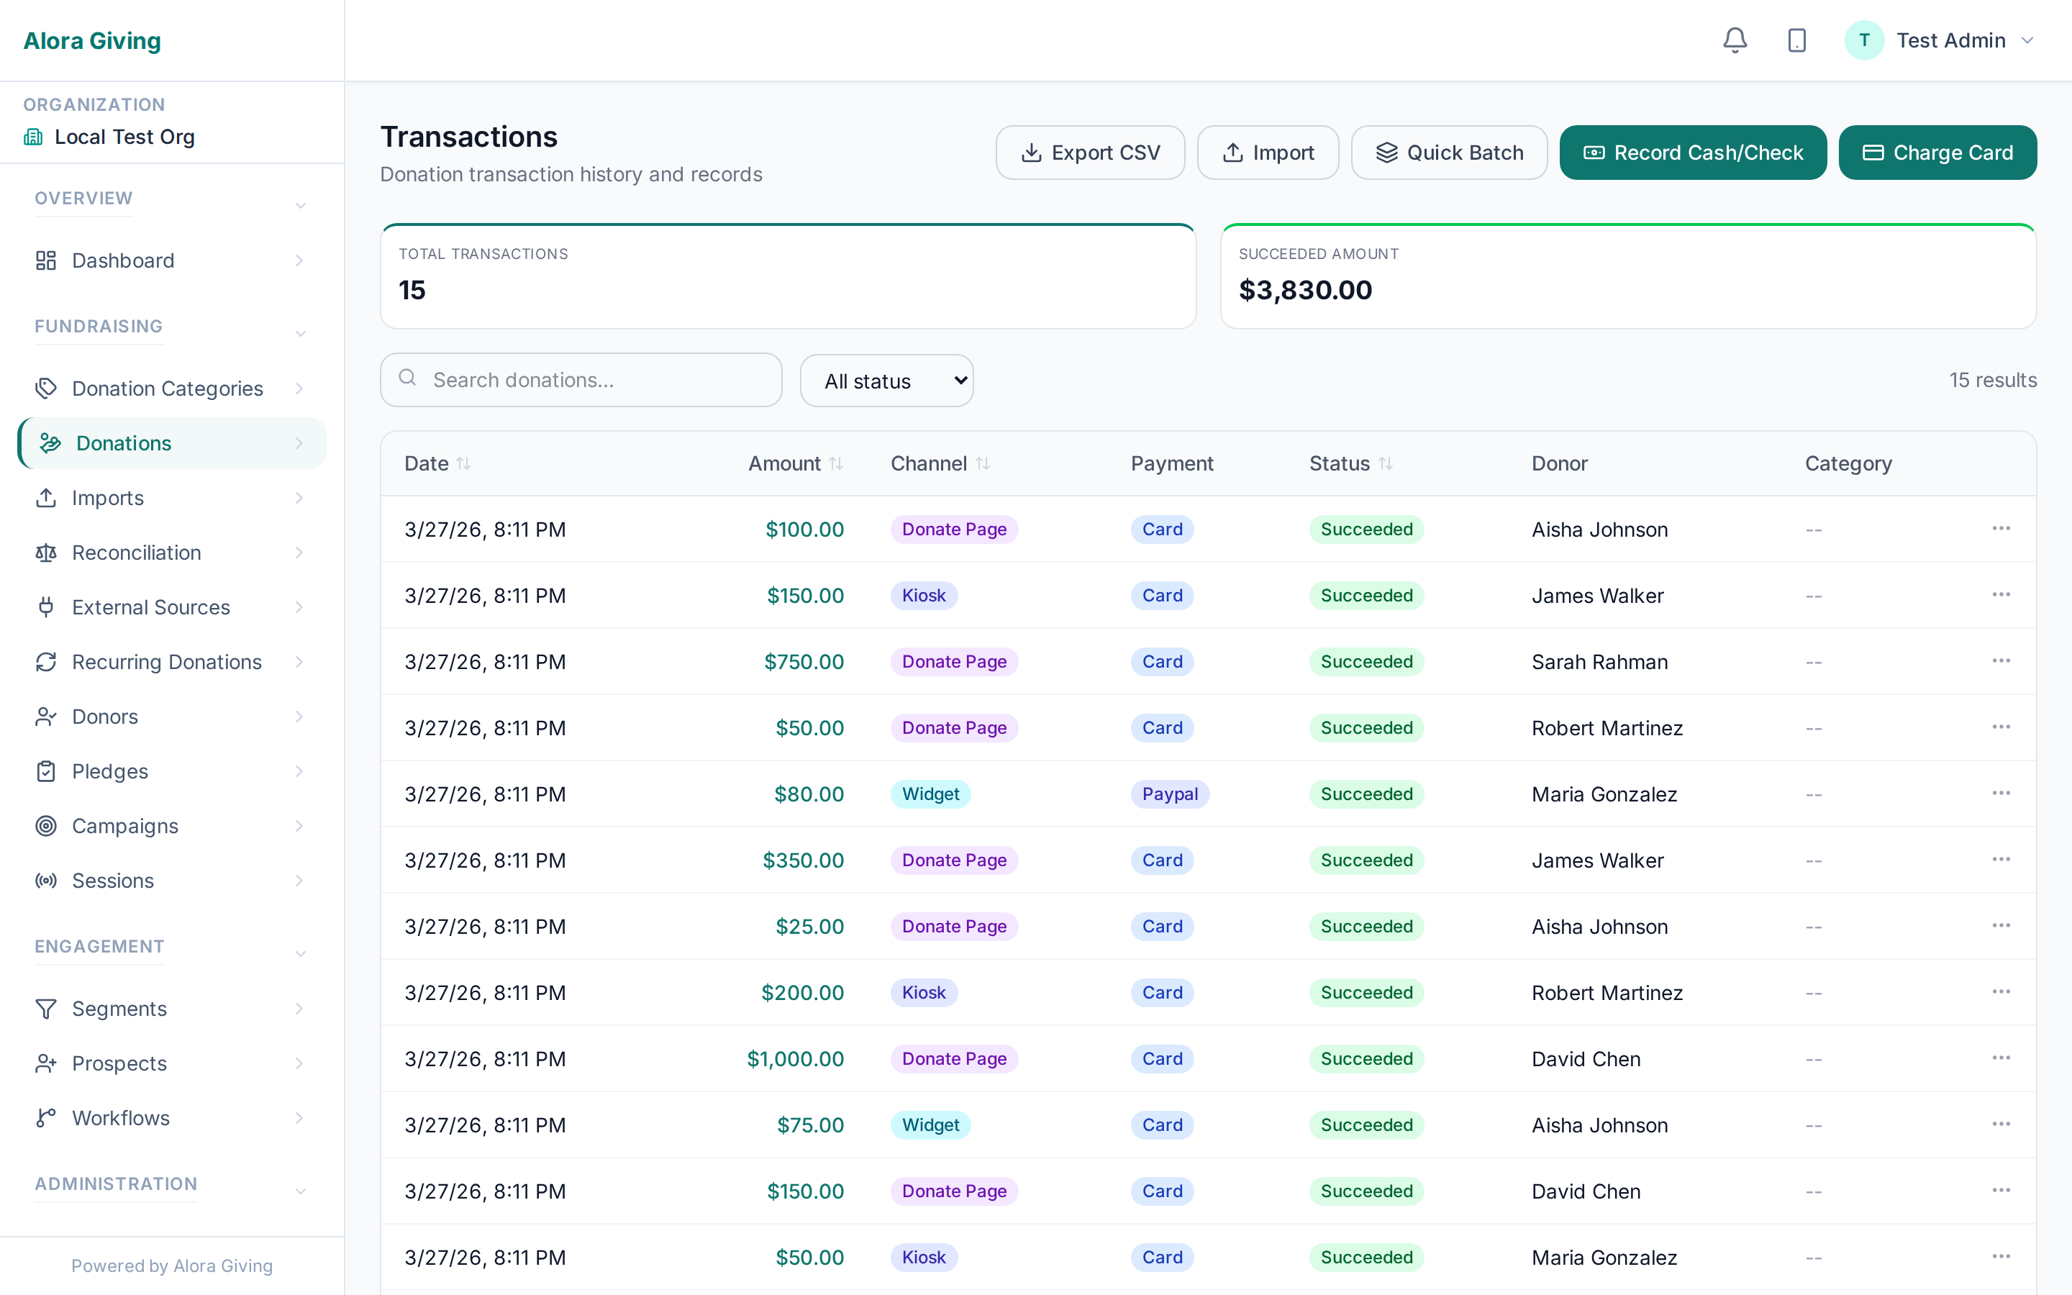Collapse the OVERVIEW sidebar section
2072x1295 pixels.
[x=300, y=206]
